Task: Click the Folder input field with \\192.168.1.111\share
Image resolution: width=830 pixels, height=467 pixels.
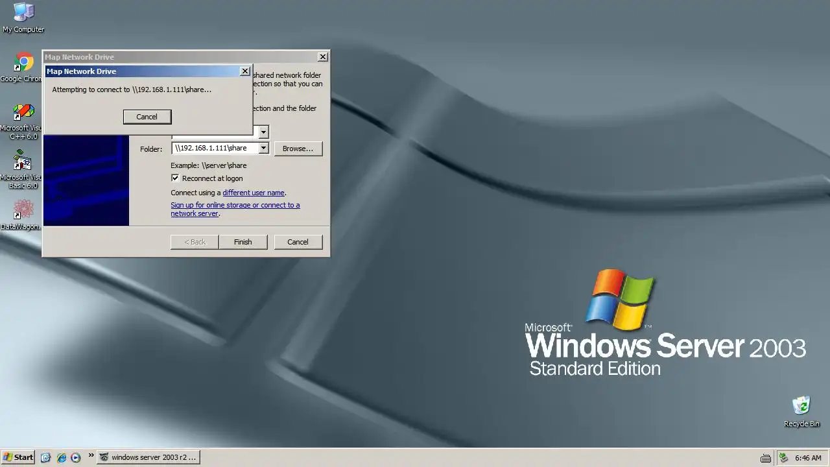Action: click(215, 149)
